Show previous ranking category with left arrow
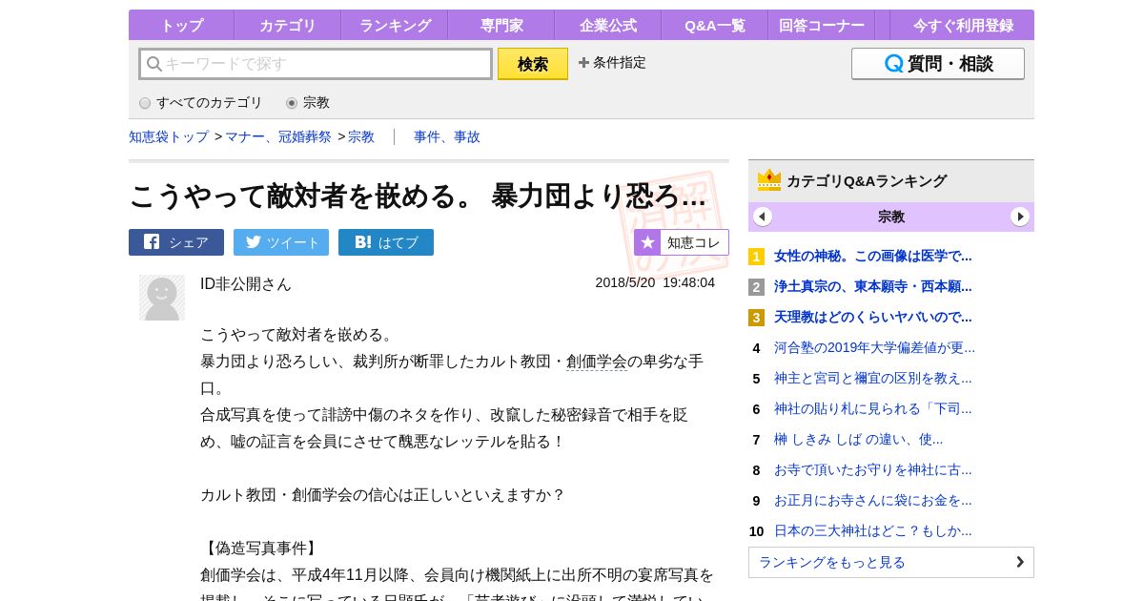 763,217
